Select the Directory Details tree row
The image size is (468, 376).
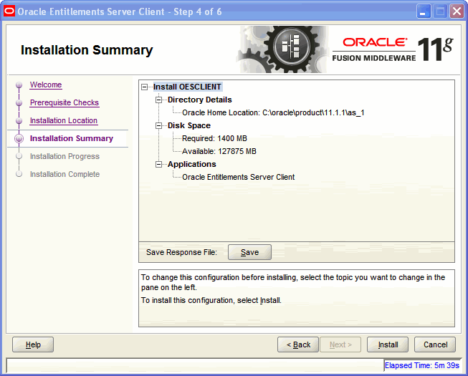[x=200, y=100]
